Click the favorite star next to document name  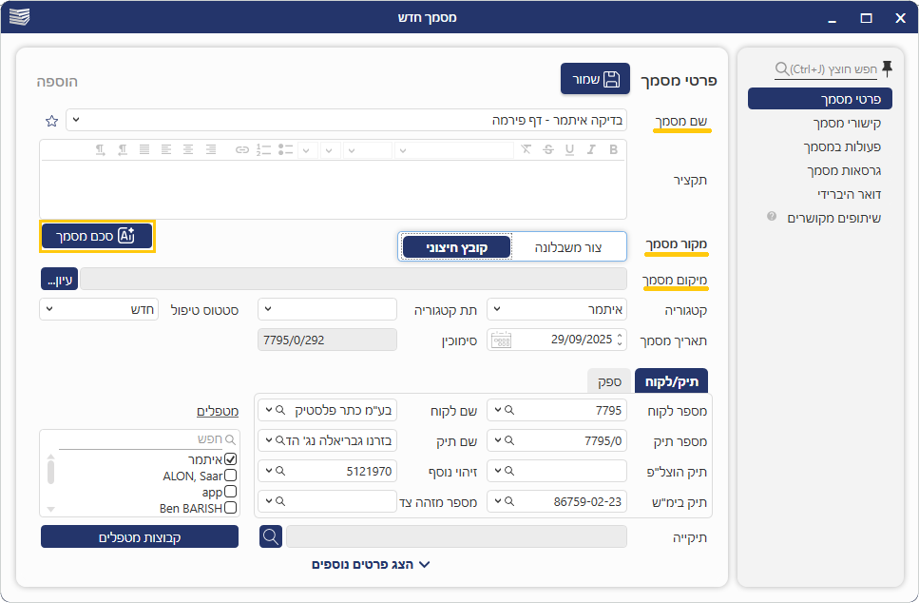pos(51,121)
